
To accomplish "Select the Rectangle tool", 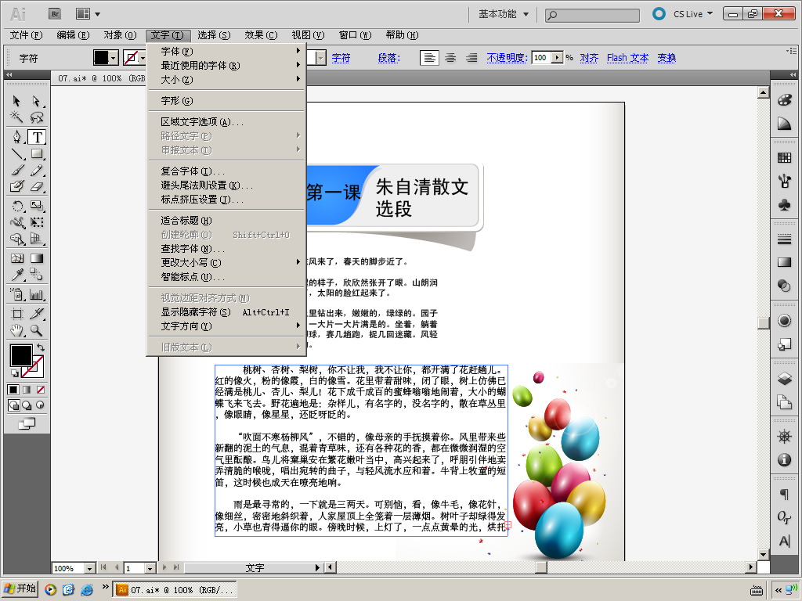I will [36, 153].
